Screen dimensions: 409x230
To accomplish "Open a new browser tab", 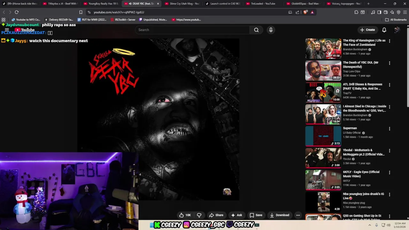I will (x=368, y=4).
